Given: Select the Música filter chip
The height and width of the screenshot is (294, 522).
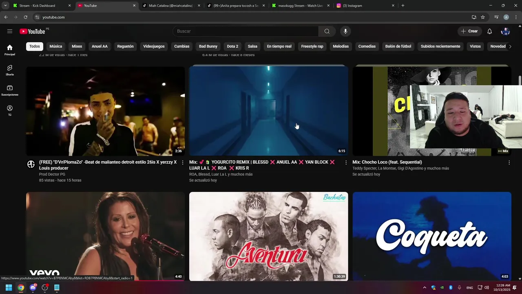Looking at the screenshot, I should tap(56, 47).
